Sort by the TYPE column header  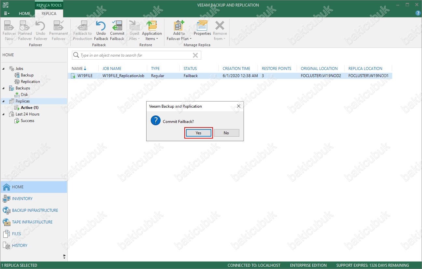click(155, 68)
